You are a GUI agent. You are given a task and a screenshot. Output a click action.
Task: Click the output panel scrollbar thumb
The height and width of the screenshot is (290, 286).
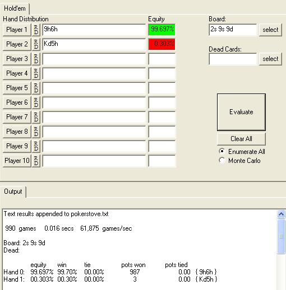coord(281,237)
